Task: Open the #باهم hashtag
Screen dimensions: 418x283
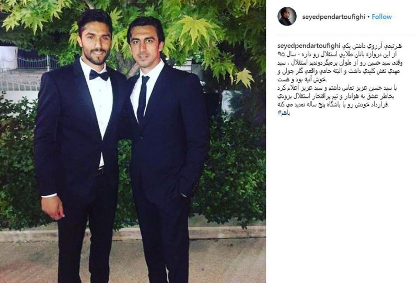Action: (284, 113)
